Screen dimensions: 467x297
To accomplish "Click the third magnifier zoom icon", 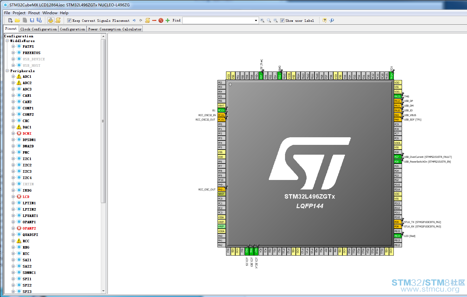I will point(276,21).
